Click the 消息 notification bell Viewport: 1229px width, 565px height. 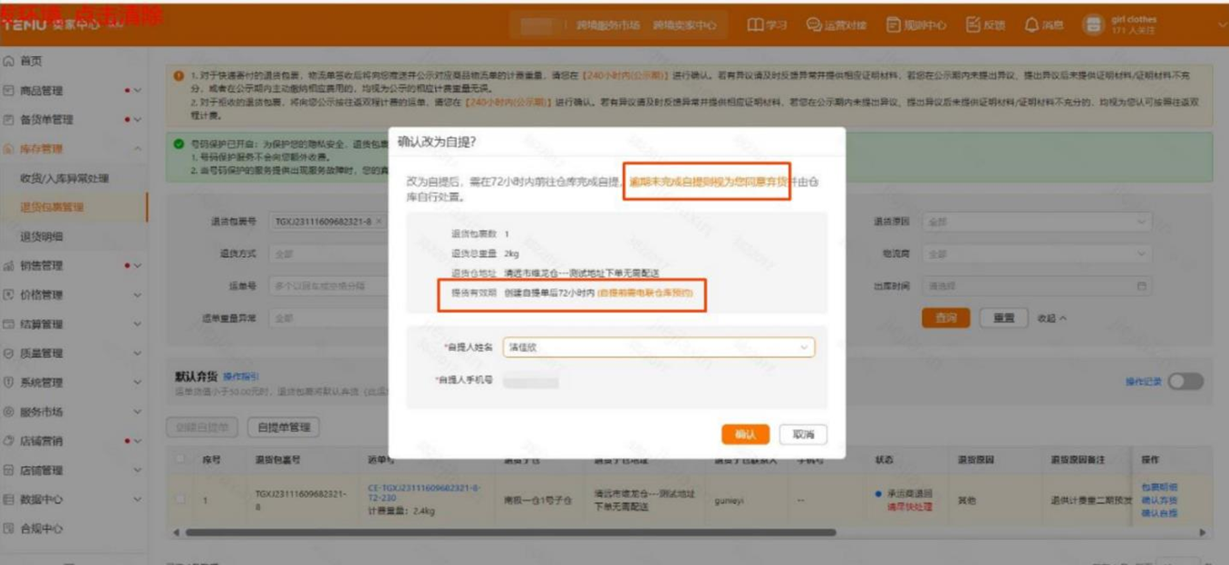[1031, 25]
